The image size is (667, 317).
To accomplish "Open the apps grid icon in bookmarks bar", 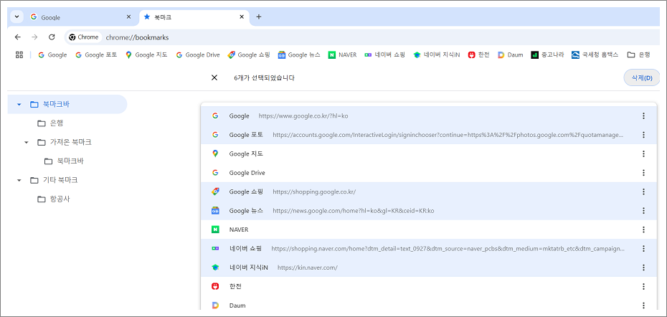I will pos(19,55).
